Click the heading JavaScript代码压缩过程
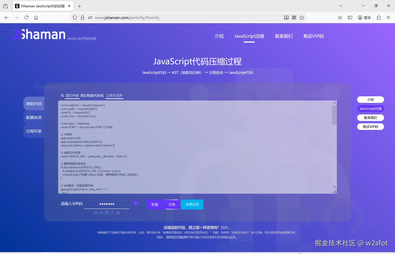 tap(198, 61)
